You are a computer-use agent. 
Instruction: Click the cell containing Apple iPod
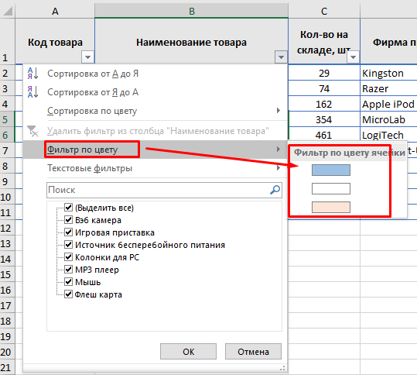pos(388,104)
